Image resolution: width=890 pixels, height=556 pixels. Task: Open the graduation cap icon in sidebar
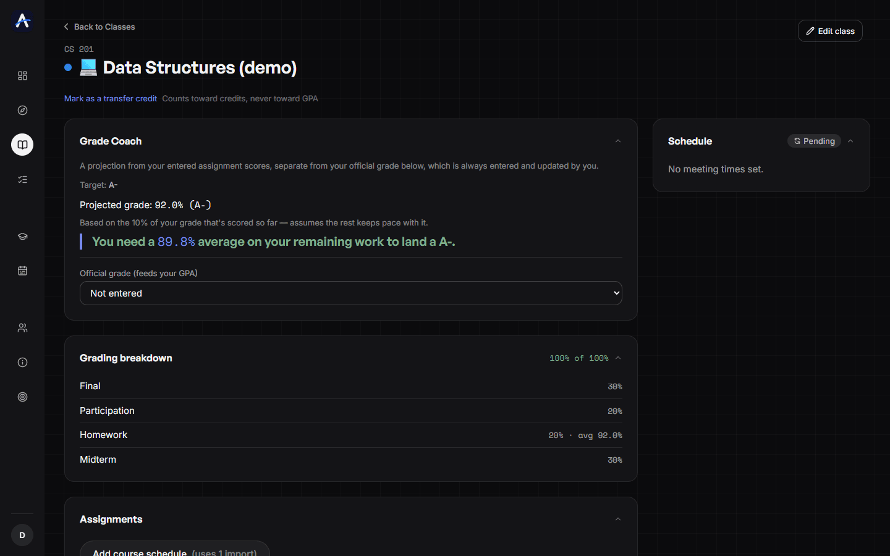[22, 236]
